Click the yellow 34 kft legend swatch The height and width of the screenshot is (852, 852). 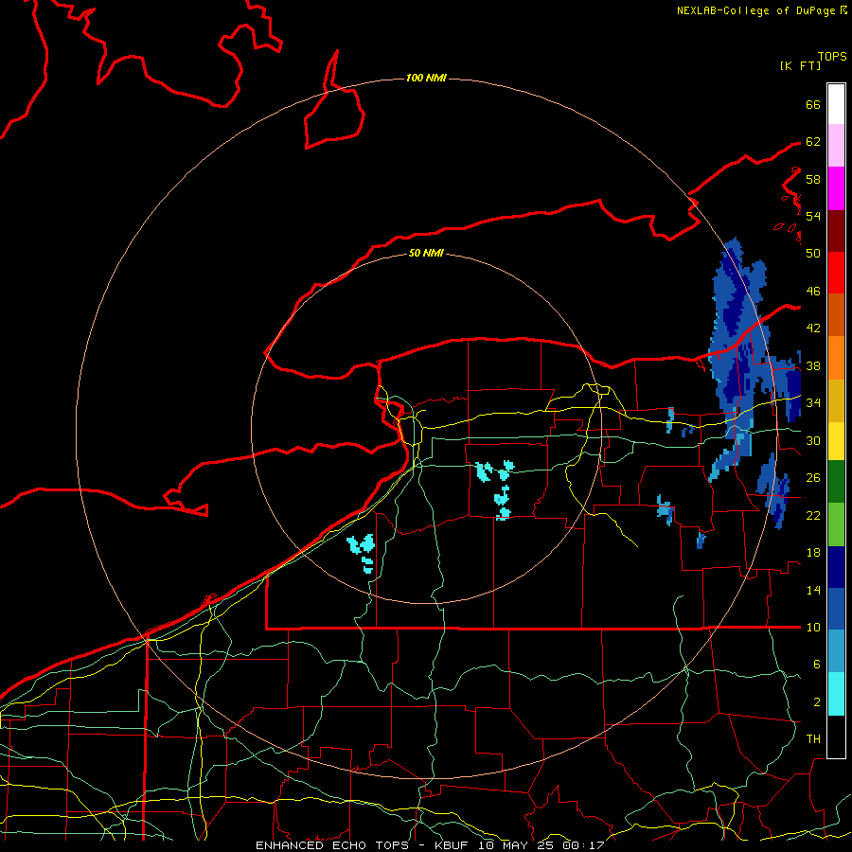[x=836, y=440]
